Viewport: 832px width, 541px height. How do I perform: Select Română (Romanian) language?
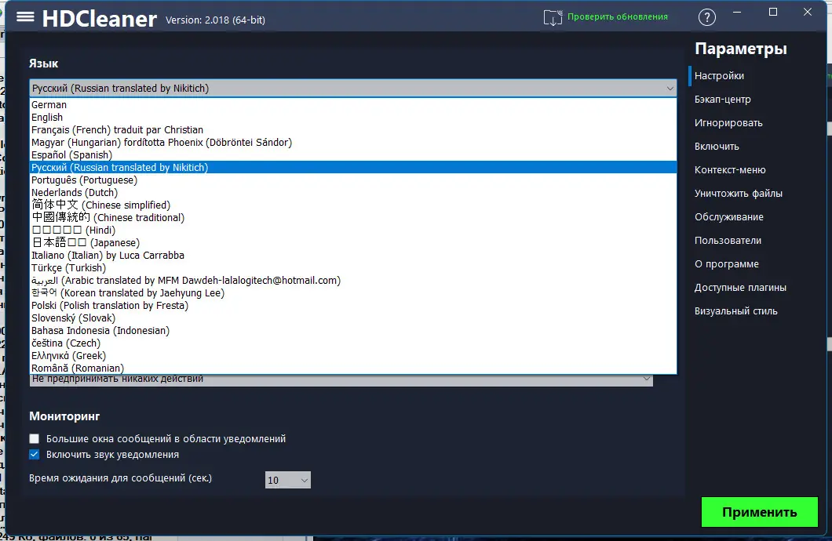(353, 368)
